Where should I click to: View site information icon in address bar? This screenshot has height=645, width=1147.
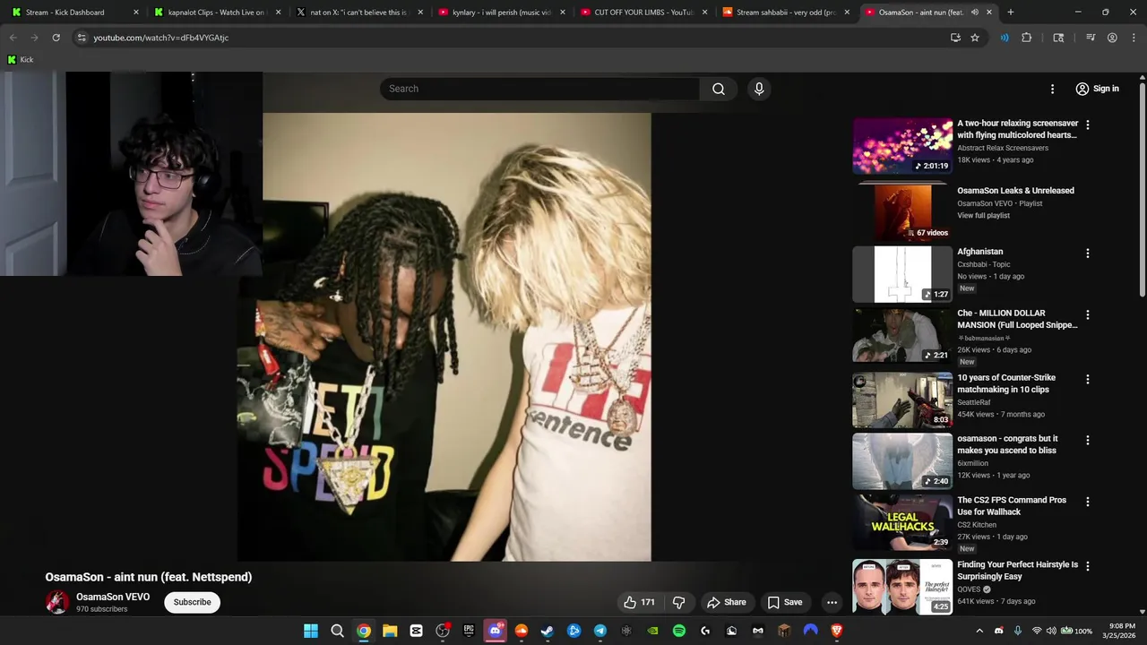coord(82,38)
